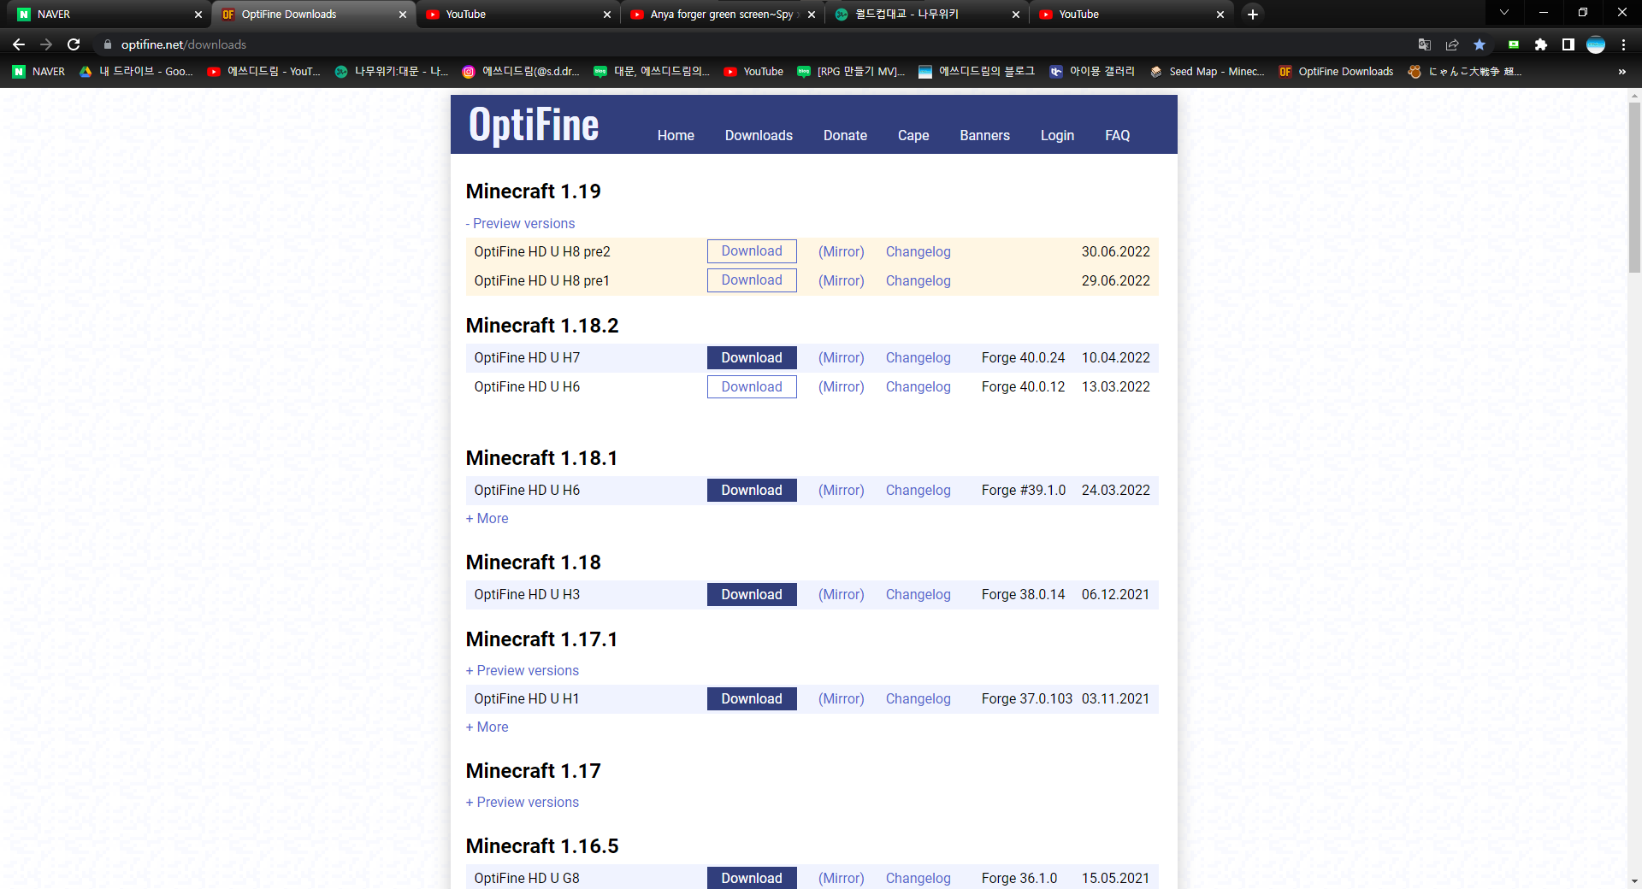Open the NAVER bookmark
1642x889 pixels.
[x=39, y=72]
